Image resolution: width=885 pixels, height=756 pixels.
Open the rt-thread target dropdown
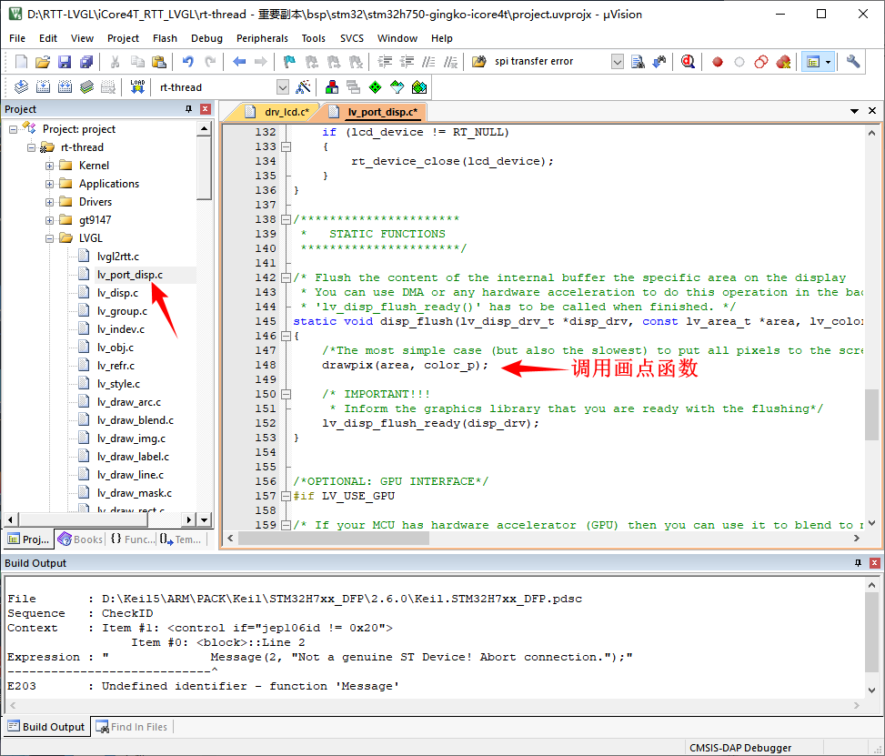coord(282,87)
